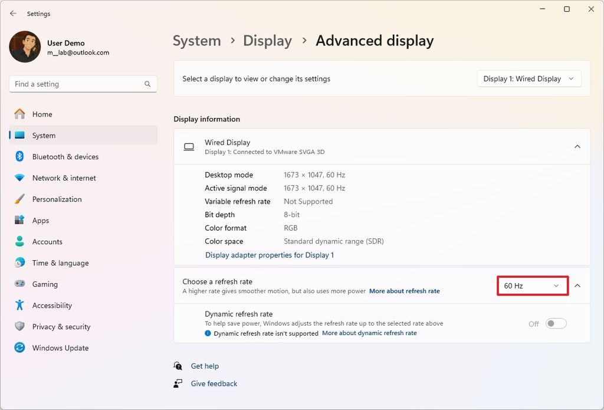Navigate to Windows Update

tap(83, 347)
